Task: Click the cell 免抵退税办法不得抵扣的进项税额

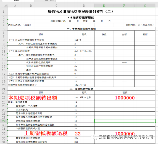Action: pos(41,117)
